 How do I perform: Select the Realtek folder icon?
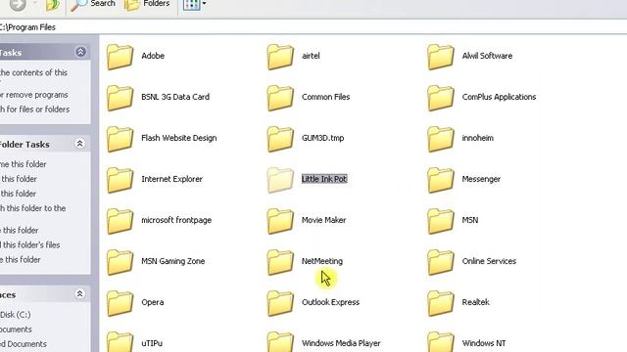pos(440,303)
